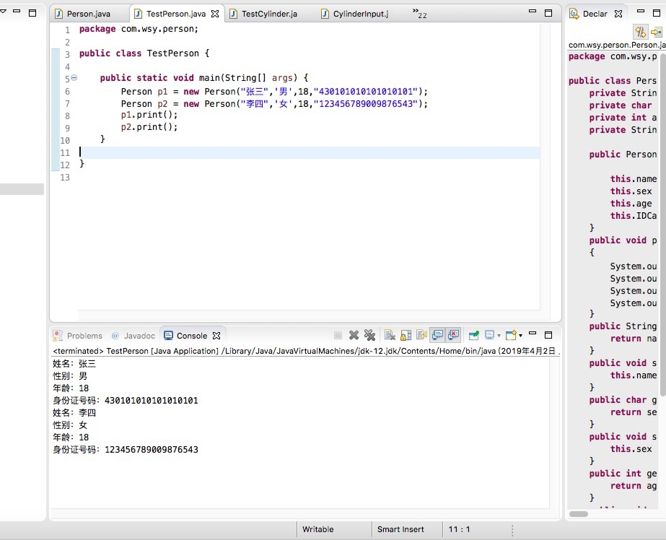Open the TestCylinder.java tab
Viewport: 666px width, 540px height.
268,14
